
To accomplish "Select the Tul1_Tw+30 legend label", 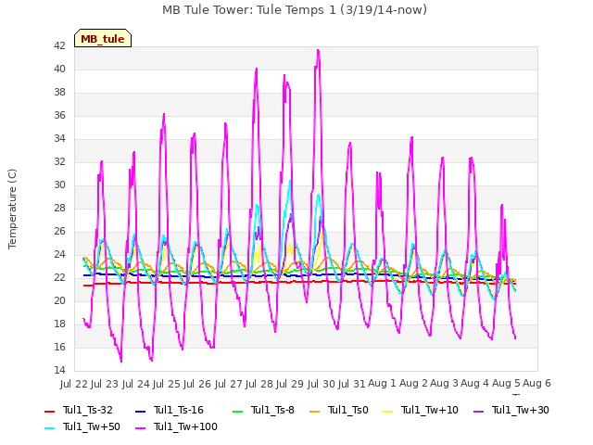I will tap(521, 410).
